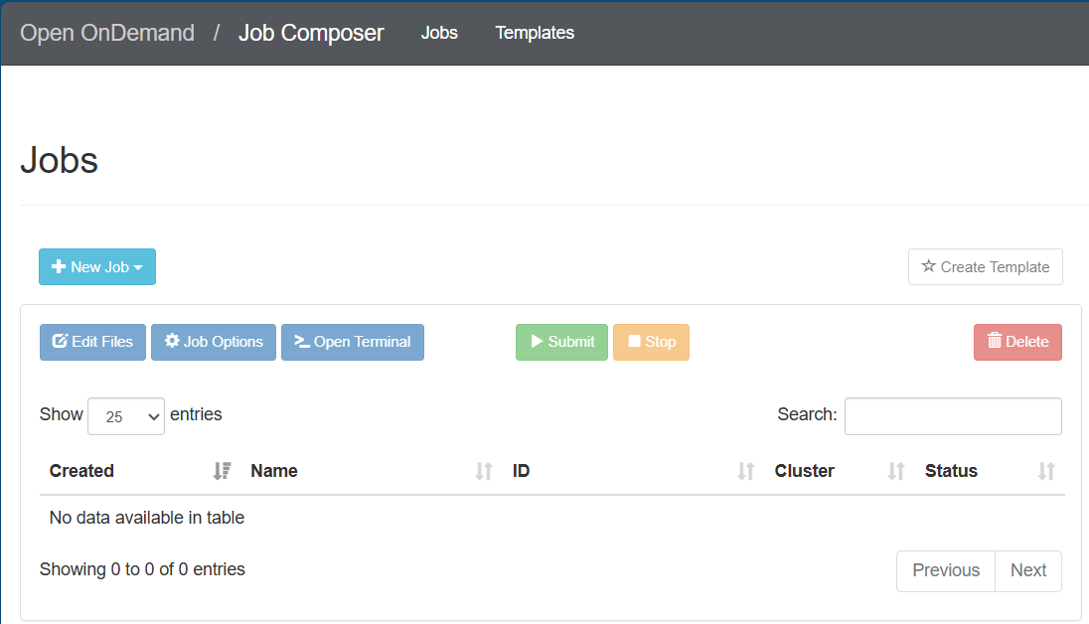The width and height of the screenshot is (1089, 624).
Task: Click the Edit Files button
Action: tap(92, 342)
